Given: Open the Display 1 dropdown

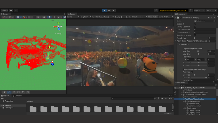Looking at the screenshot, I should tap(86, 17).
